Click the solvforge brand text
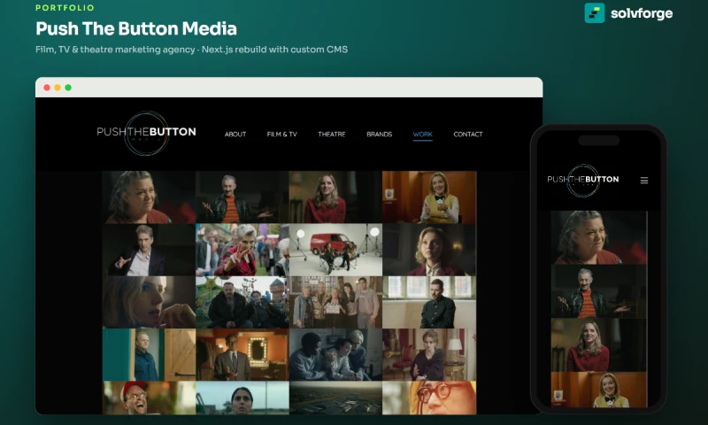Viewport: 708px width, 425px height. [642, 13]
